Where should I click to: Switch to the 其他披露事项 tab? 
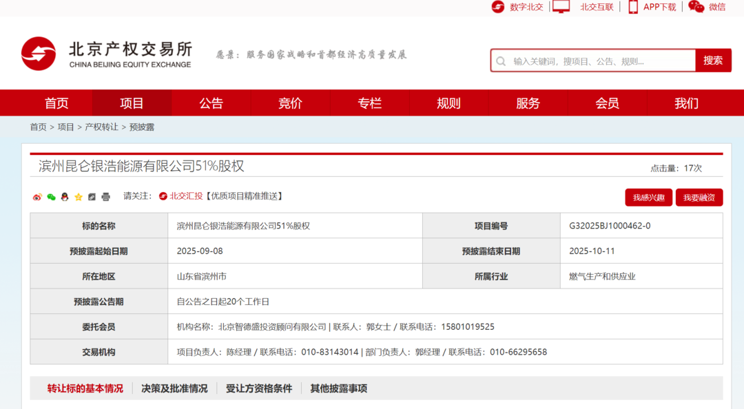point(338,388)
